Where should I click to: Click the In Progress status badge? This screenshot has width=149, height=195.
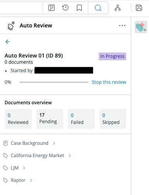point(112,56)
